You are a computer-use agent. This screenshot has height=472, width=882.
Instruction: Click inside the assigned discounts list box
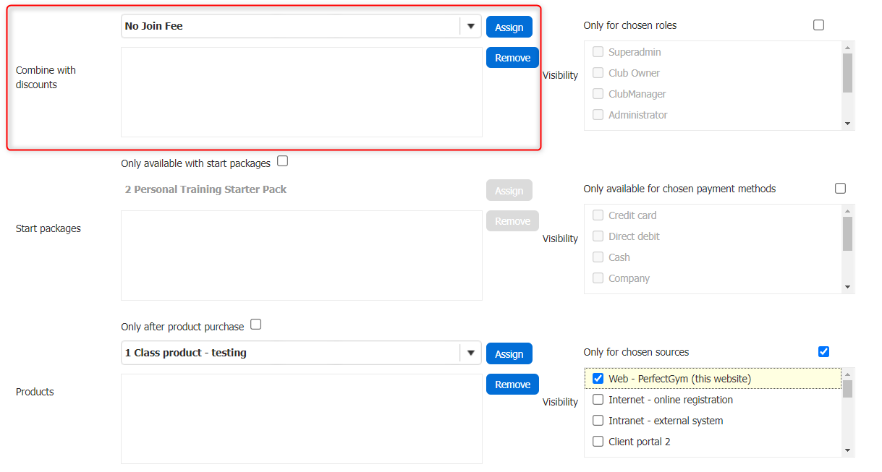tap(301, 93)
